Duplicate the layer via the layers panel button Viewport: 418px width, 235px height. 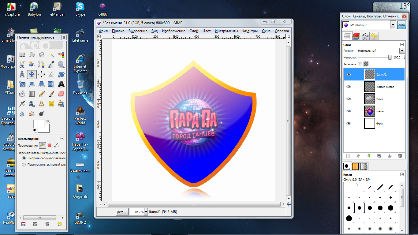tap(379, 156)
